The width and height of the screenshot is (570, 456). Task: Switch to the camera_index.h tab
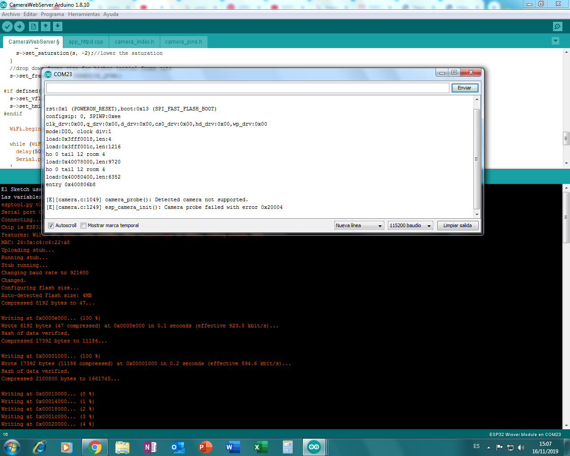click(x=134, y=42)
